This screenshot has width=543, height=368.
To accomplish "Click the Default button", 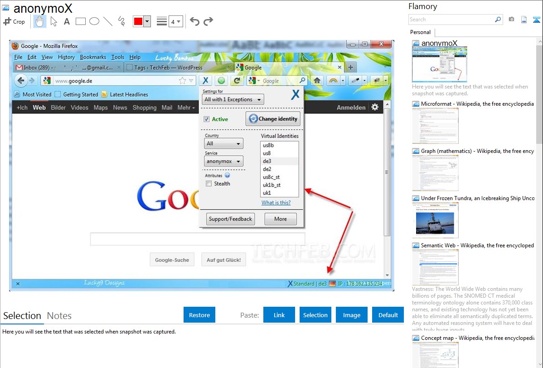I will click(388, 314).
